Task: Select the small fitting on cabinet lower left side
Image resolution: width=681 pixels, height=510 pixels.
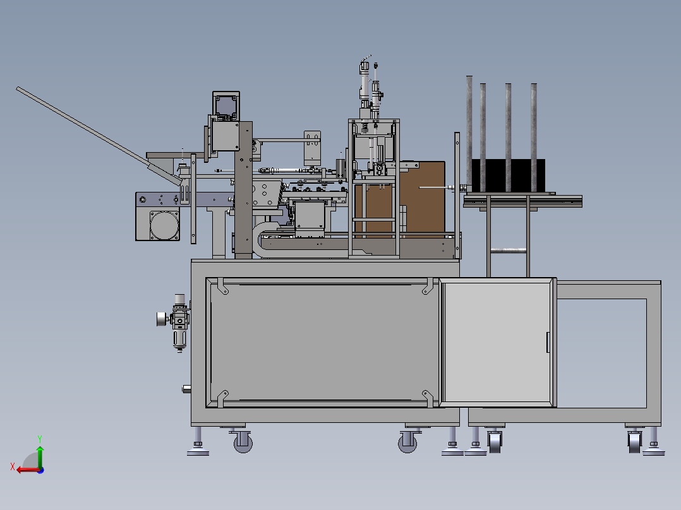Action: coord(186,389)
